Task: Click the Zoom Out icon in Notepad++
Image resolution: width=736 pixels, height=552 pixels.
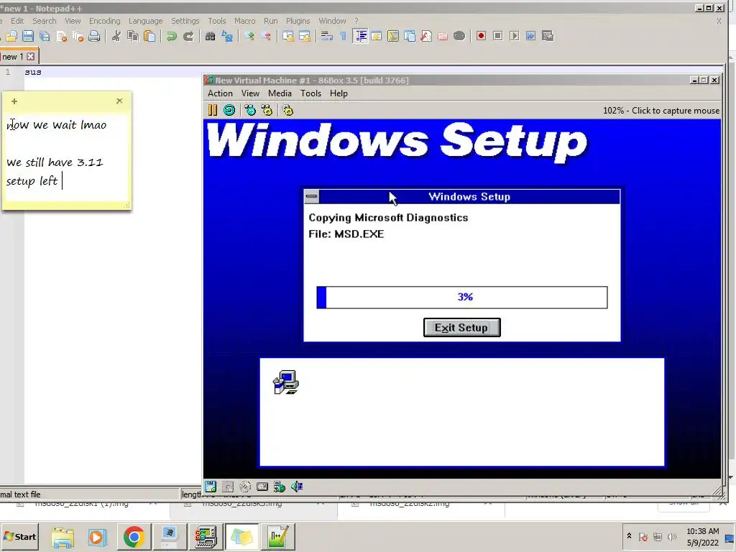Action: [266, 36]
